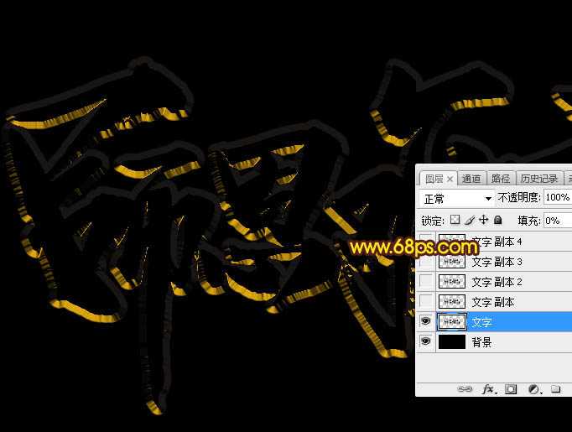Switch to the 通道 tab
Image resolution: width=572 pixels, height=432 pixels.
tap(471, 179)
